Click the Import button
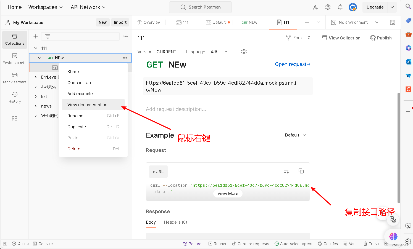The height and width of the screenshot is (249, 413). (120, 22)
